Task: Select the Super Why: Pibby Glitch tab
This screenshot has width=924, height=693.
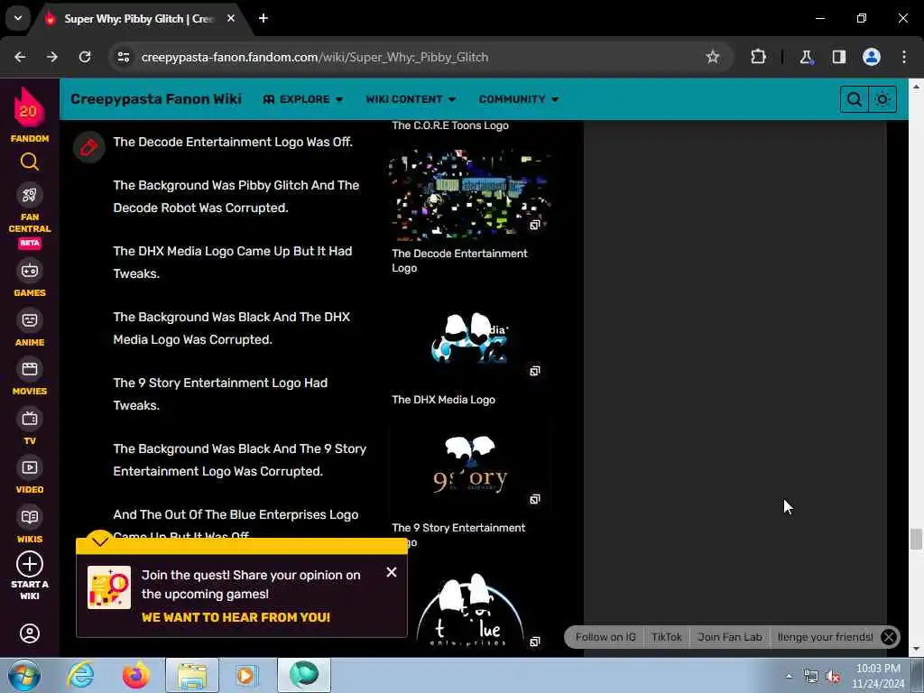Action: pyautogui.click(x=139, y=19)
